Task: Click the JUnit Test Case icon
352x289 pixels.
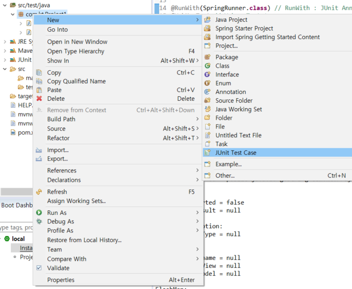Action: [208, 153]
